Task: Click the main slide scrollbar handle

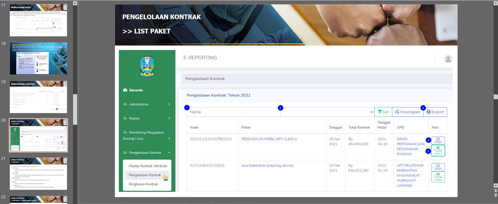Action: [x=496, y=97]
